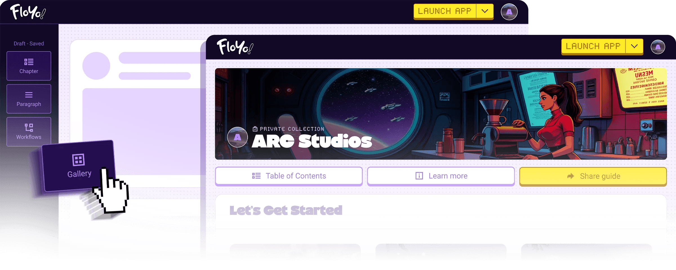Select the Chapter block in sidebar
The image size is (676, 270).
coord(29,66)
